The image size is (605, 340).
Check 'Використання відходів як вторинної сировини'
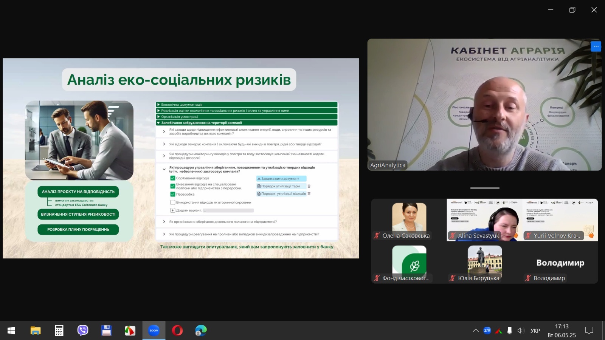[x=173, y=202]
